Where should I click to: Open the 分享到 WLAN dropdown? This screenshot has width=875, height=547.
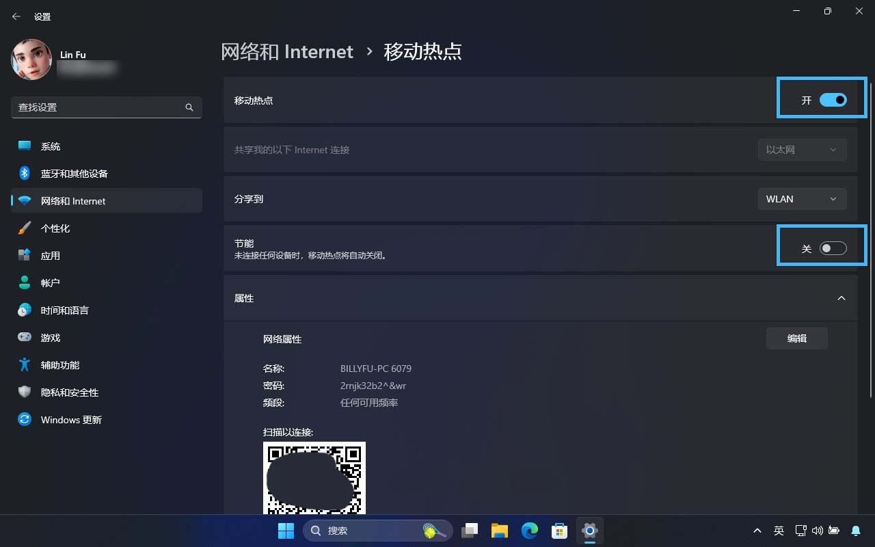[x=801, y=199]
